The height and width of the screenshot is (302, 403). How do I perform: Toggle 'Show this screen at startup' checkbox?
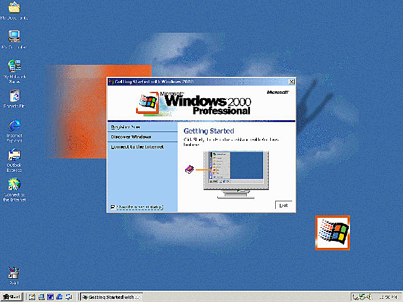pyautogui.click(x=113, y=207)
